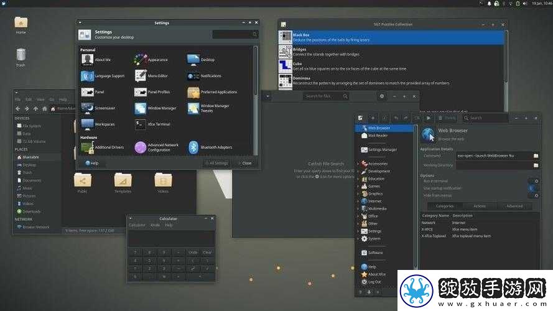Expand the Office category
The height and width of the screenshot is (311, 553).
pyautogui.click(x=358, y=216)
